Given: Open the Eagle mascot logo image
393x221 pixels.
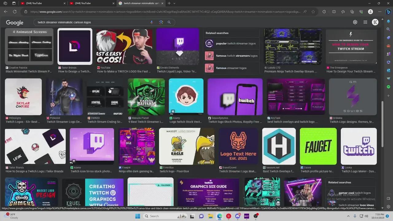Looking at the screenshot, I should click(x=187, y=146).
